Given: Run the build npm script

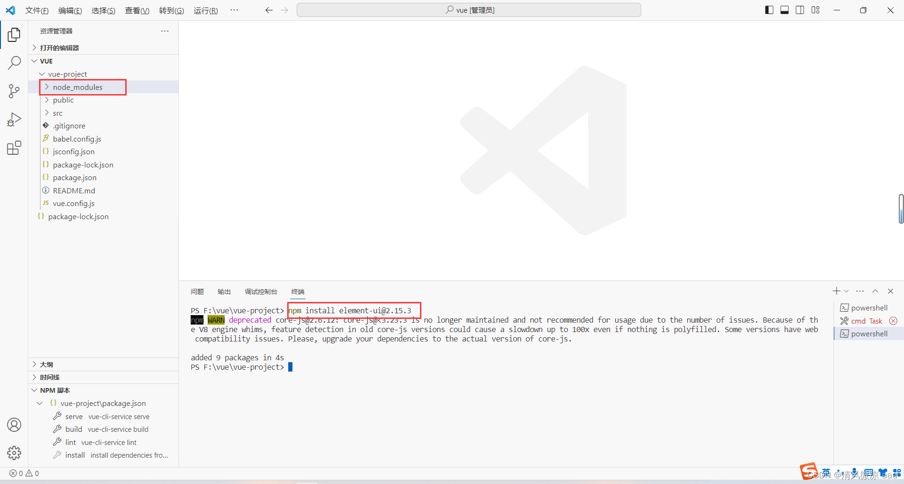Looking at the screenshot, I should (x=104, y=429).
